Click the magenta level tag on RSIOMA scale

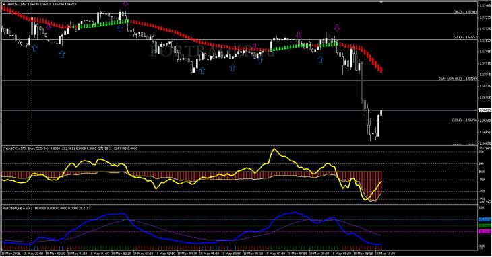485,231
